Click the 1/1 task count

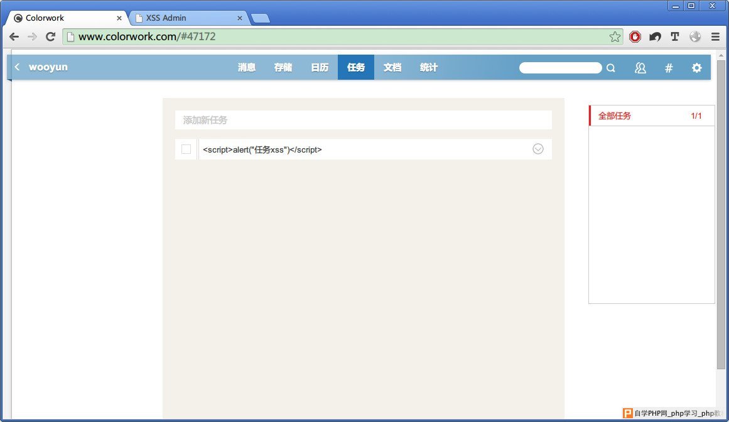696,116
